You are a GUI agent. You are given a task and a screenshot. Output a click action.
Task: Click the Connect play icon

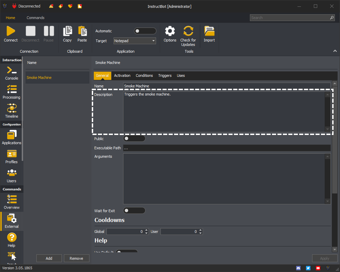point(11,31)
